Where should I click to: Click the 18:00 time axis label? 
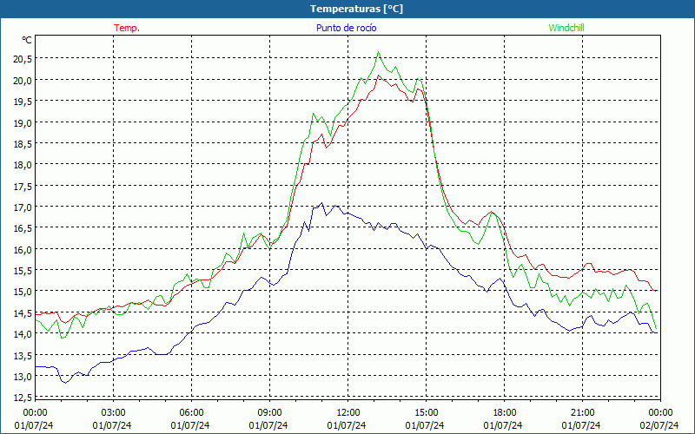(505, 413)
